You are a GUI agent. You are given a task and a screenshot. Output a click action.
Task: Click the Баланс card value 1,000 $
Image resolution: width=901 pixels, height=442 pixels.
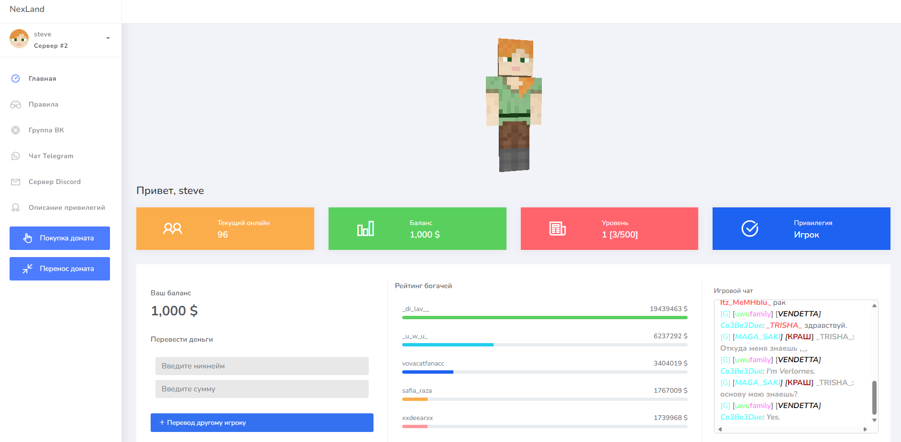pyautogui.click(x=425, y=235)
